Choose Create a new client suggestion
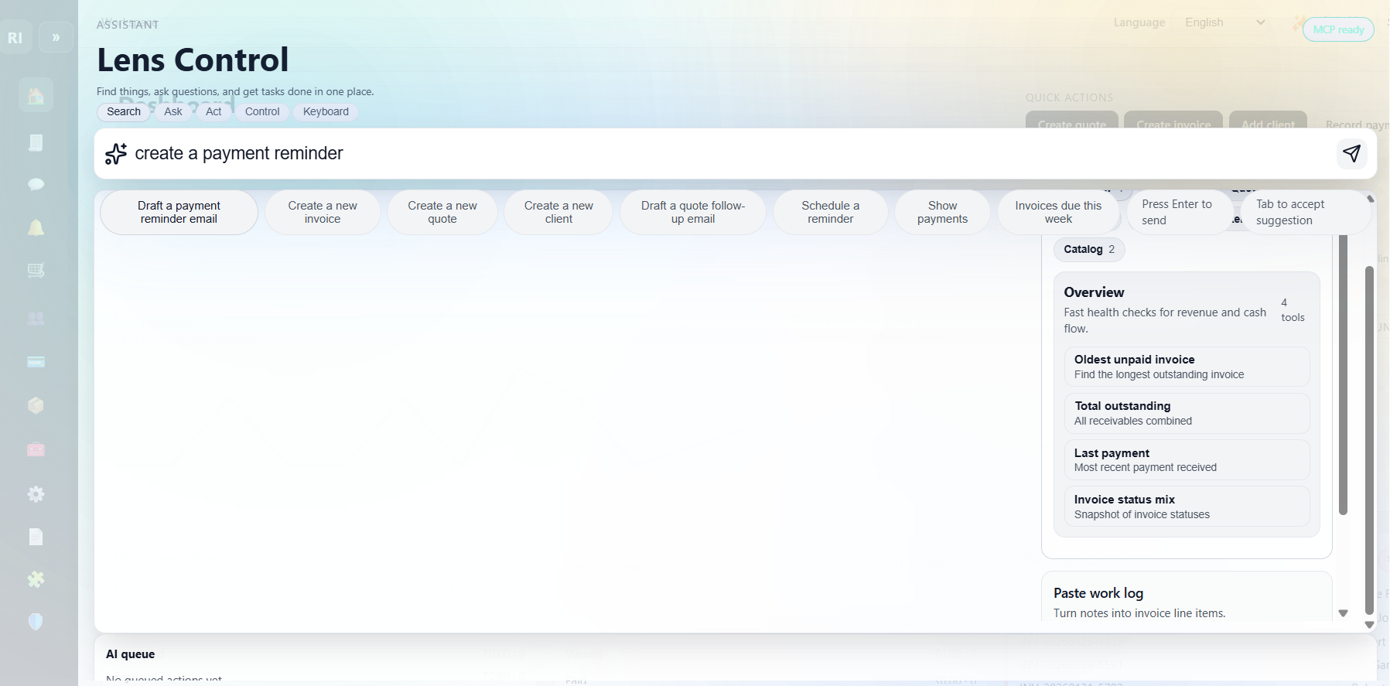1390x686 pixels. click(x=558, y=212)
